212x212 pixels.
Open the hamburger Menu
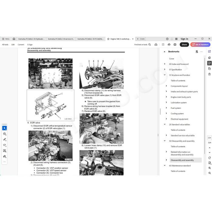click(x=6, y=39)
